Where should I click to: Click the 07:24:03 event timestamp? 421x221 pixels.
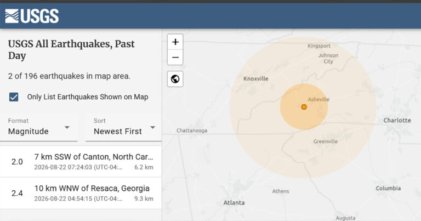78,167
